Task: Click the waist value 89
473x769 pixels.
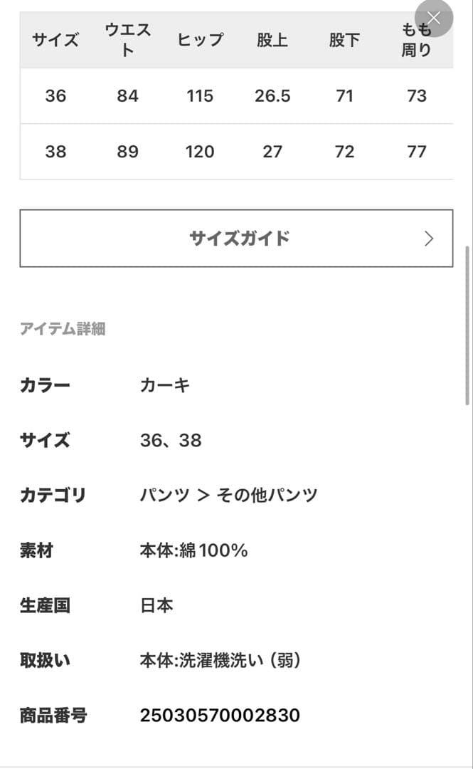Action: click(x=128, y=152)
